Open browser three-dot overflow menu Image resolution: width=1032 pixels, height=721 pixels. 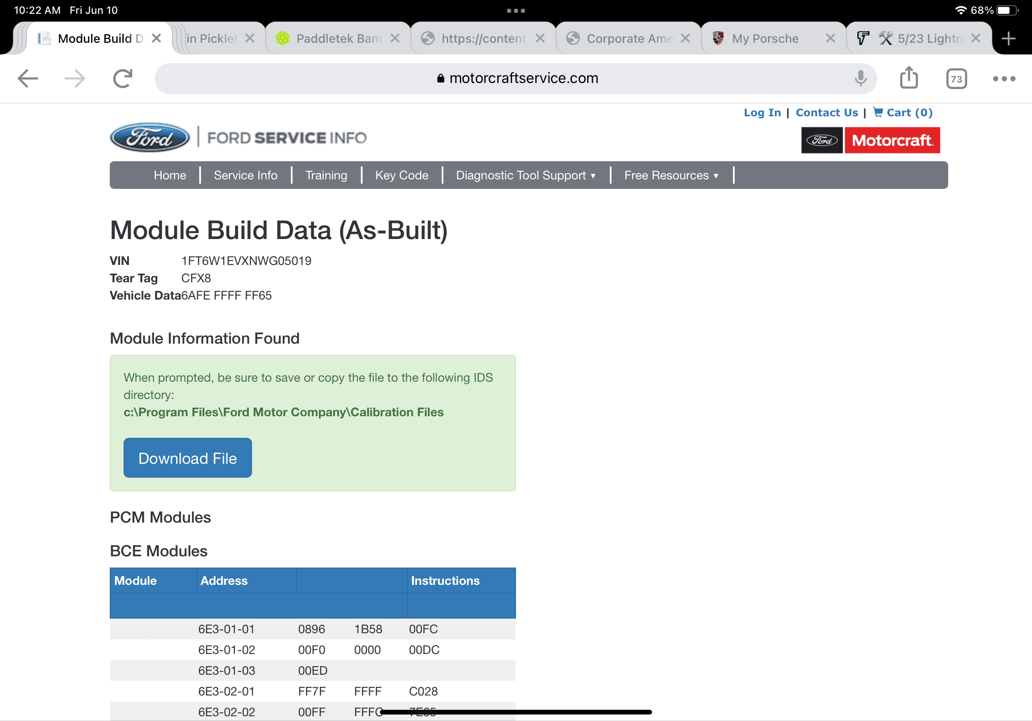point(1003,79)
